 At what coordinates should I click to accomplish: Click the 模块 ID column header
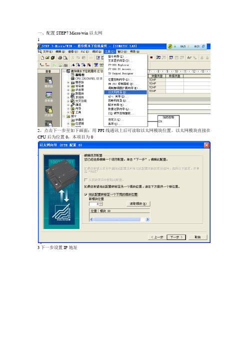[124, 211]
